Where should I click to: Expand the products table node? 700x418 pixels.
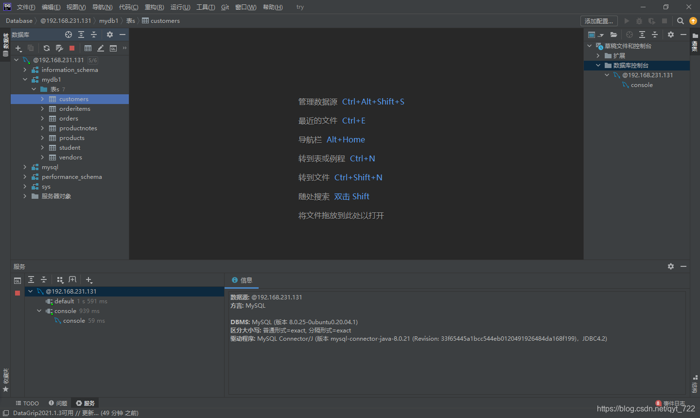point(42,138)
